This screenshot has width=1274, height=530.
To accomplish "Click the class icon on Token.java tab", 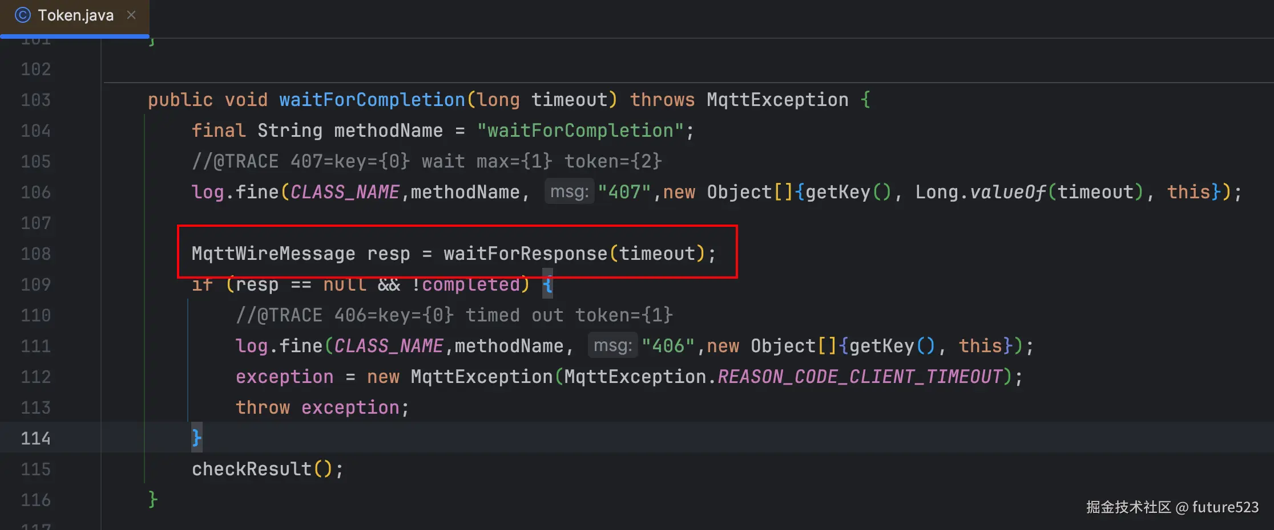I will point(22,15).
